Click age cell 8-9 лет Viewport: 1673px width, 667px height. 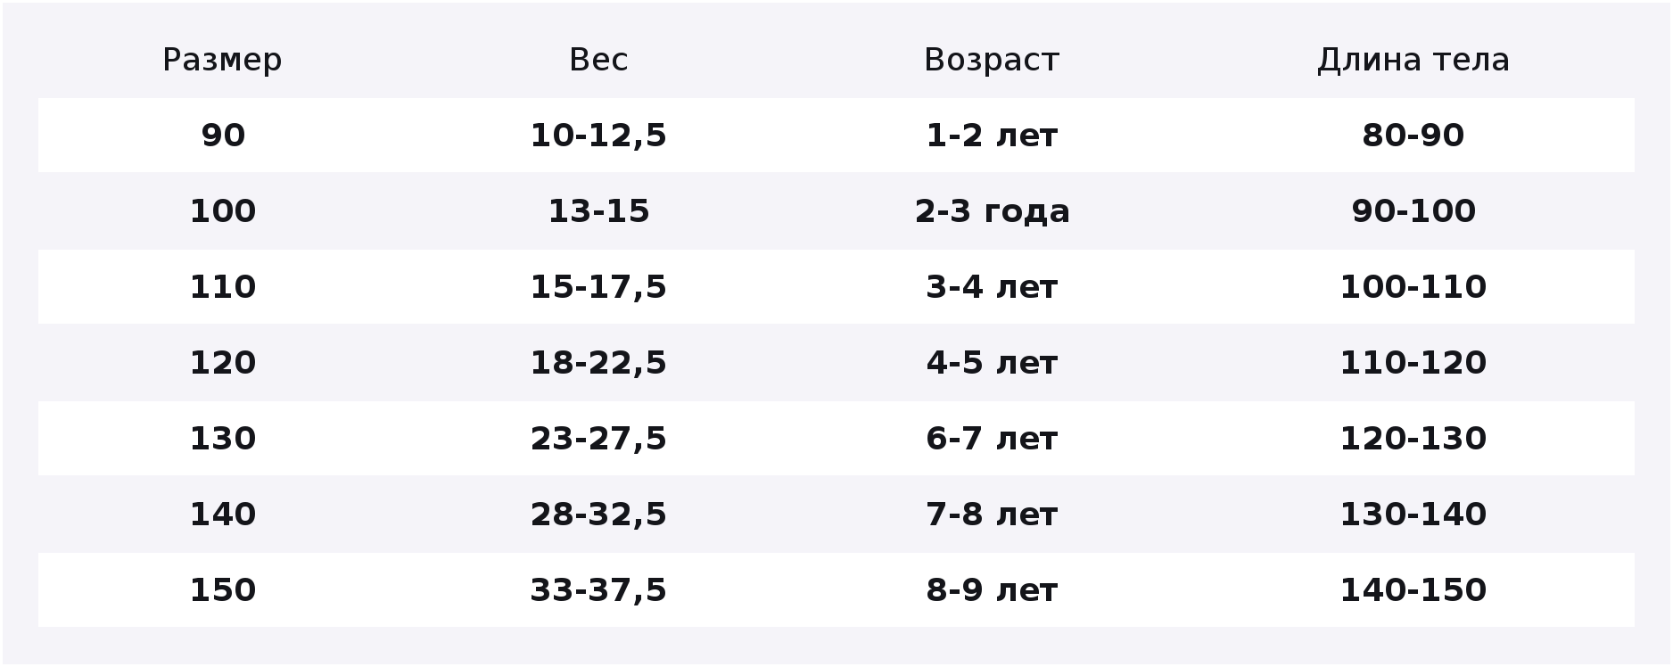[x=992, y=590]
